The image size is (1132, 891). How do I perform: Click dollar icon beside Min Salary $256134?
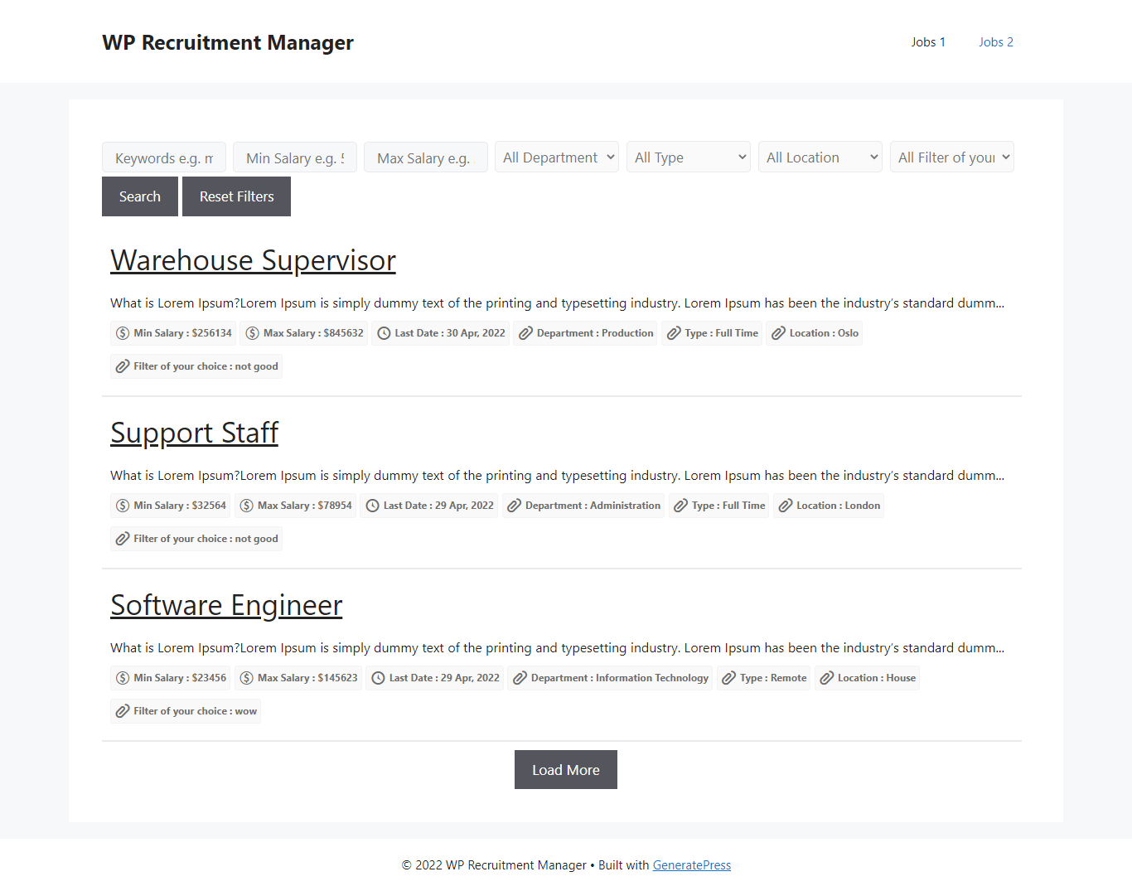pos(123,333)
